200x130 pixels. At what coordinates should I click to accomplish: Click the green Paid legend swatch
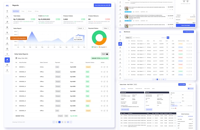tap(92, 47)
